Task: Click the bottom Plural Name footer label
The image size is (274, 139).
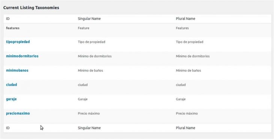Action: pyautogui.click(x=185, y=128)
